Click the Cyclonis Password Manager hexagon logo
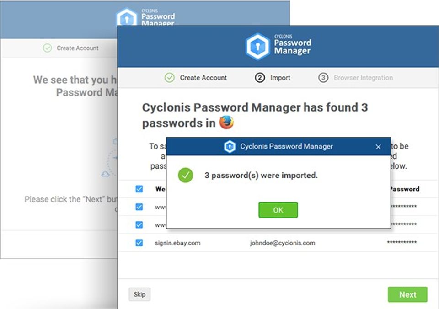439x309 pixels. [257, 47]
